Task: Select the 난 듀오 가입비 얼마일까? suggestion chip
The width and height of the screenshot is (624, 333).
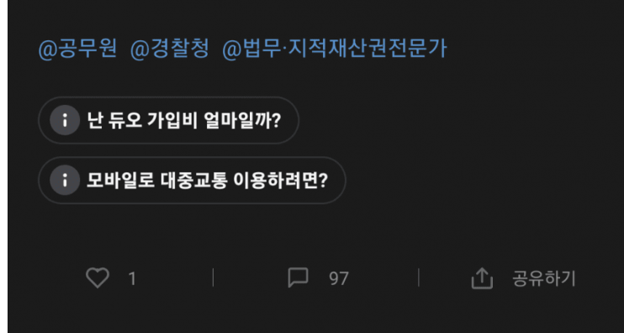Action: pyautogui.click(x=168, y=120)
